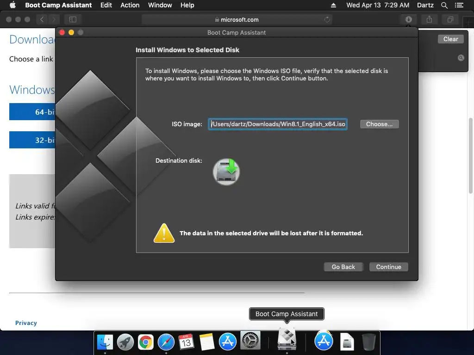Open Boot Camp Assistant app menu
Screen dimensions: 474x355
pyautogui.click(x=58, y=5)
